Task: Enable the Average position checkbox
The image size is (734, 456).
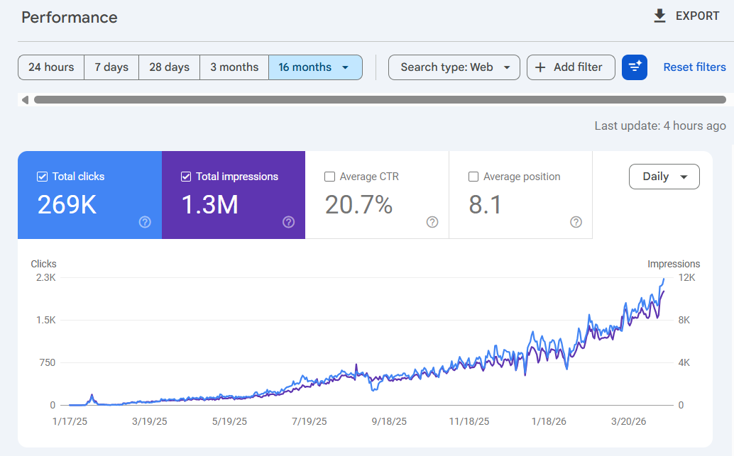Action: pyautogui.click(x=473, y=177)
